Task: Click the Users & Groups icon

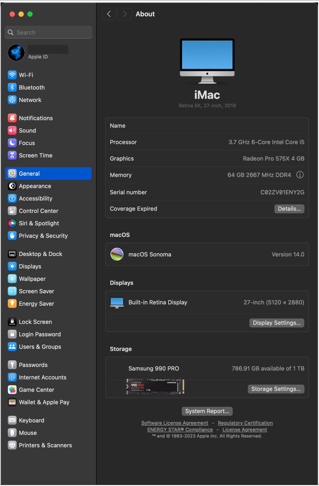Action: (12, 347)
